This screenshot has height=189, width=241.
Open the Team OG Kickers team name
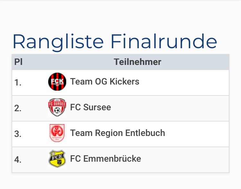pyautogui.click(x=105, y=82)
